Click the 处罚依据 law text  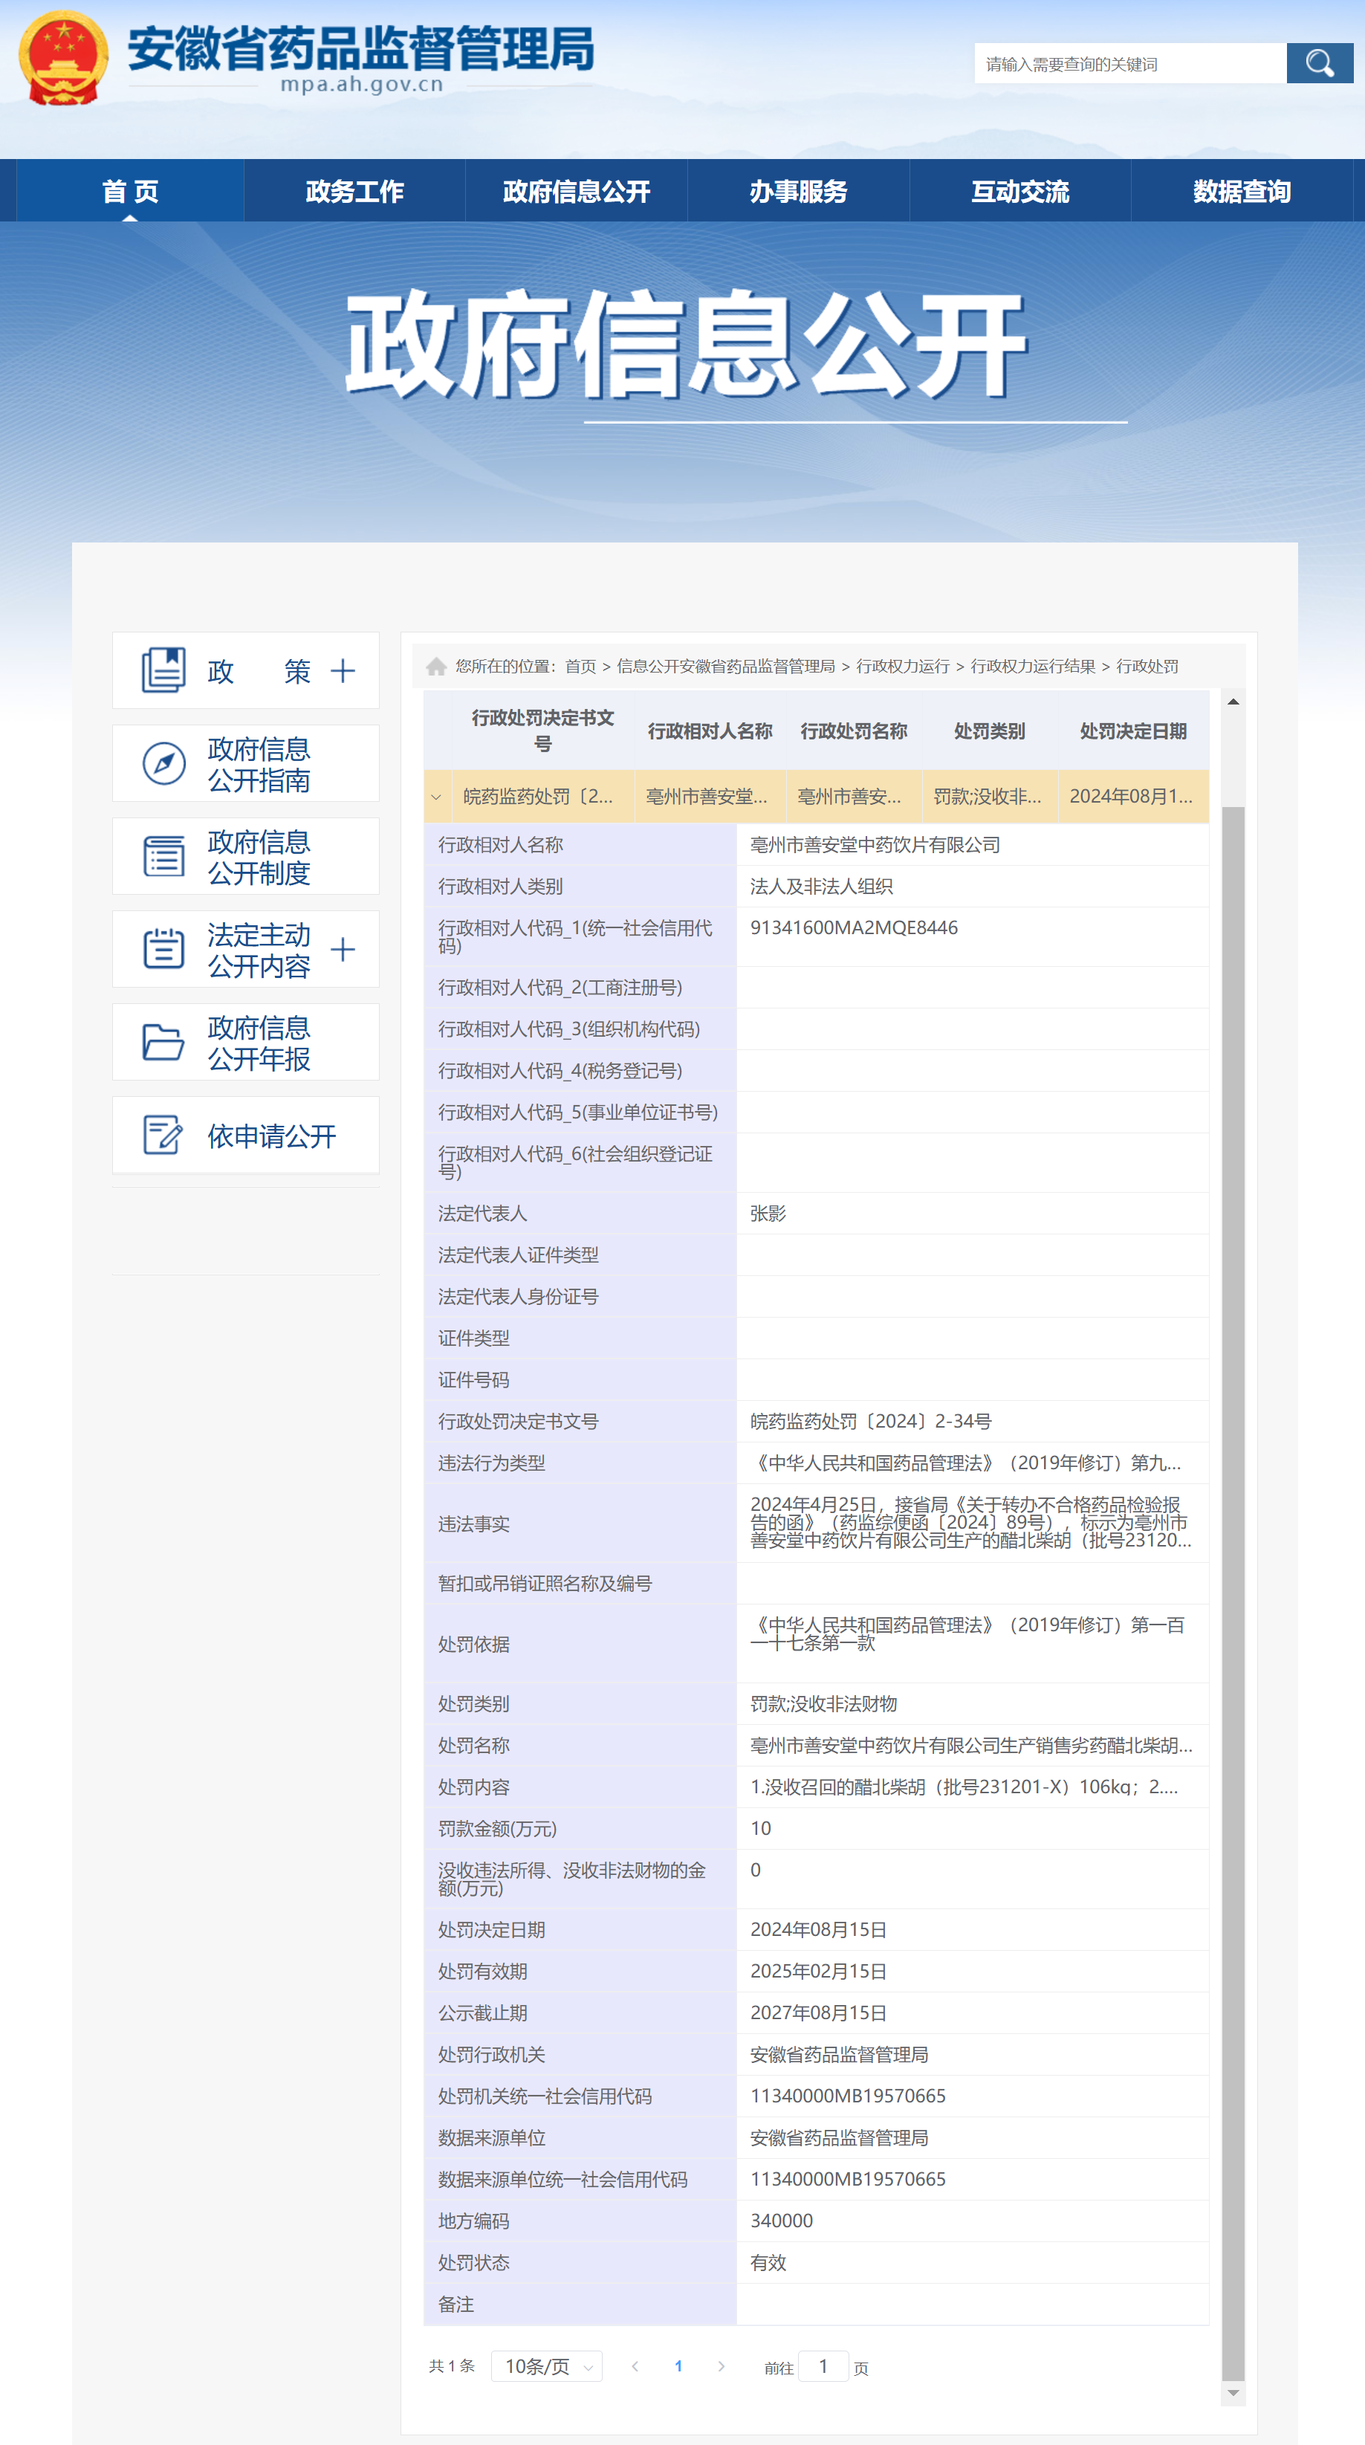tap(967, 1633)
